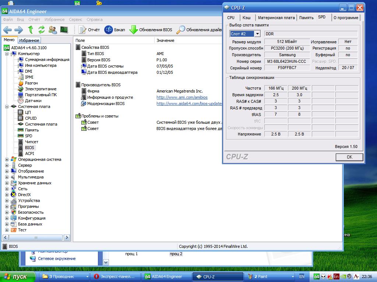Select Разгон with flame icon
Viewport: 377px width, 282px height.
coord(31,83)
